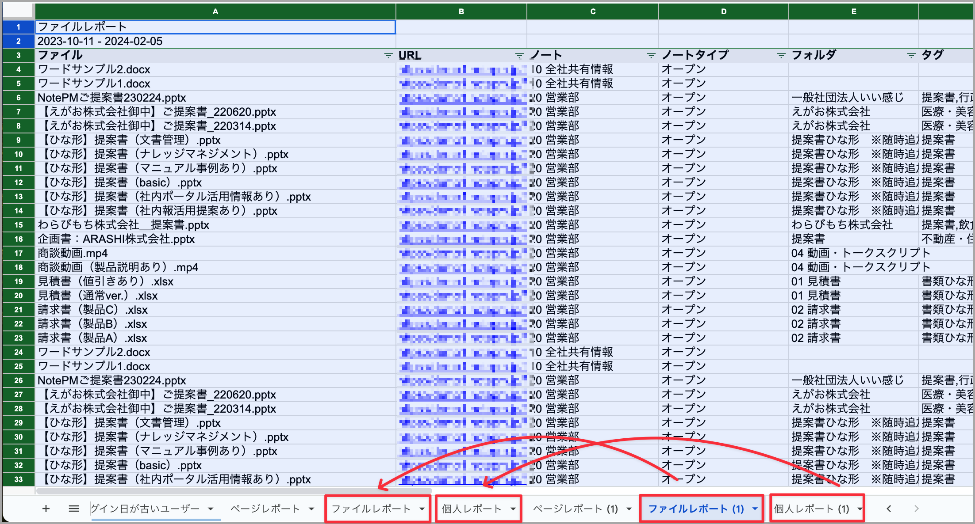This screenshot has height=524, width=975.
Task: Switch to グイン日が古いユーザー sheet tab
Action: coord(146,509)
